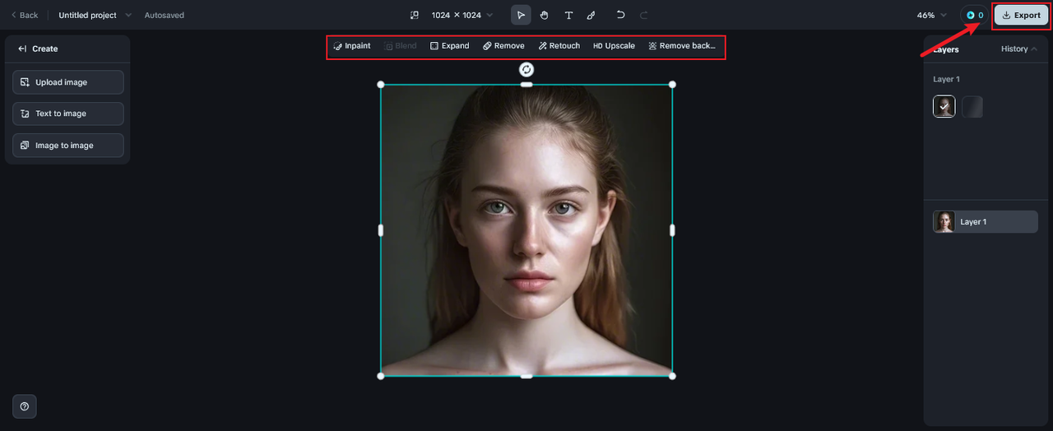This screenshot has width=1053, height=431.
Task: Click the Layer 1 heading under History
Action: point(946,79)
